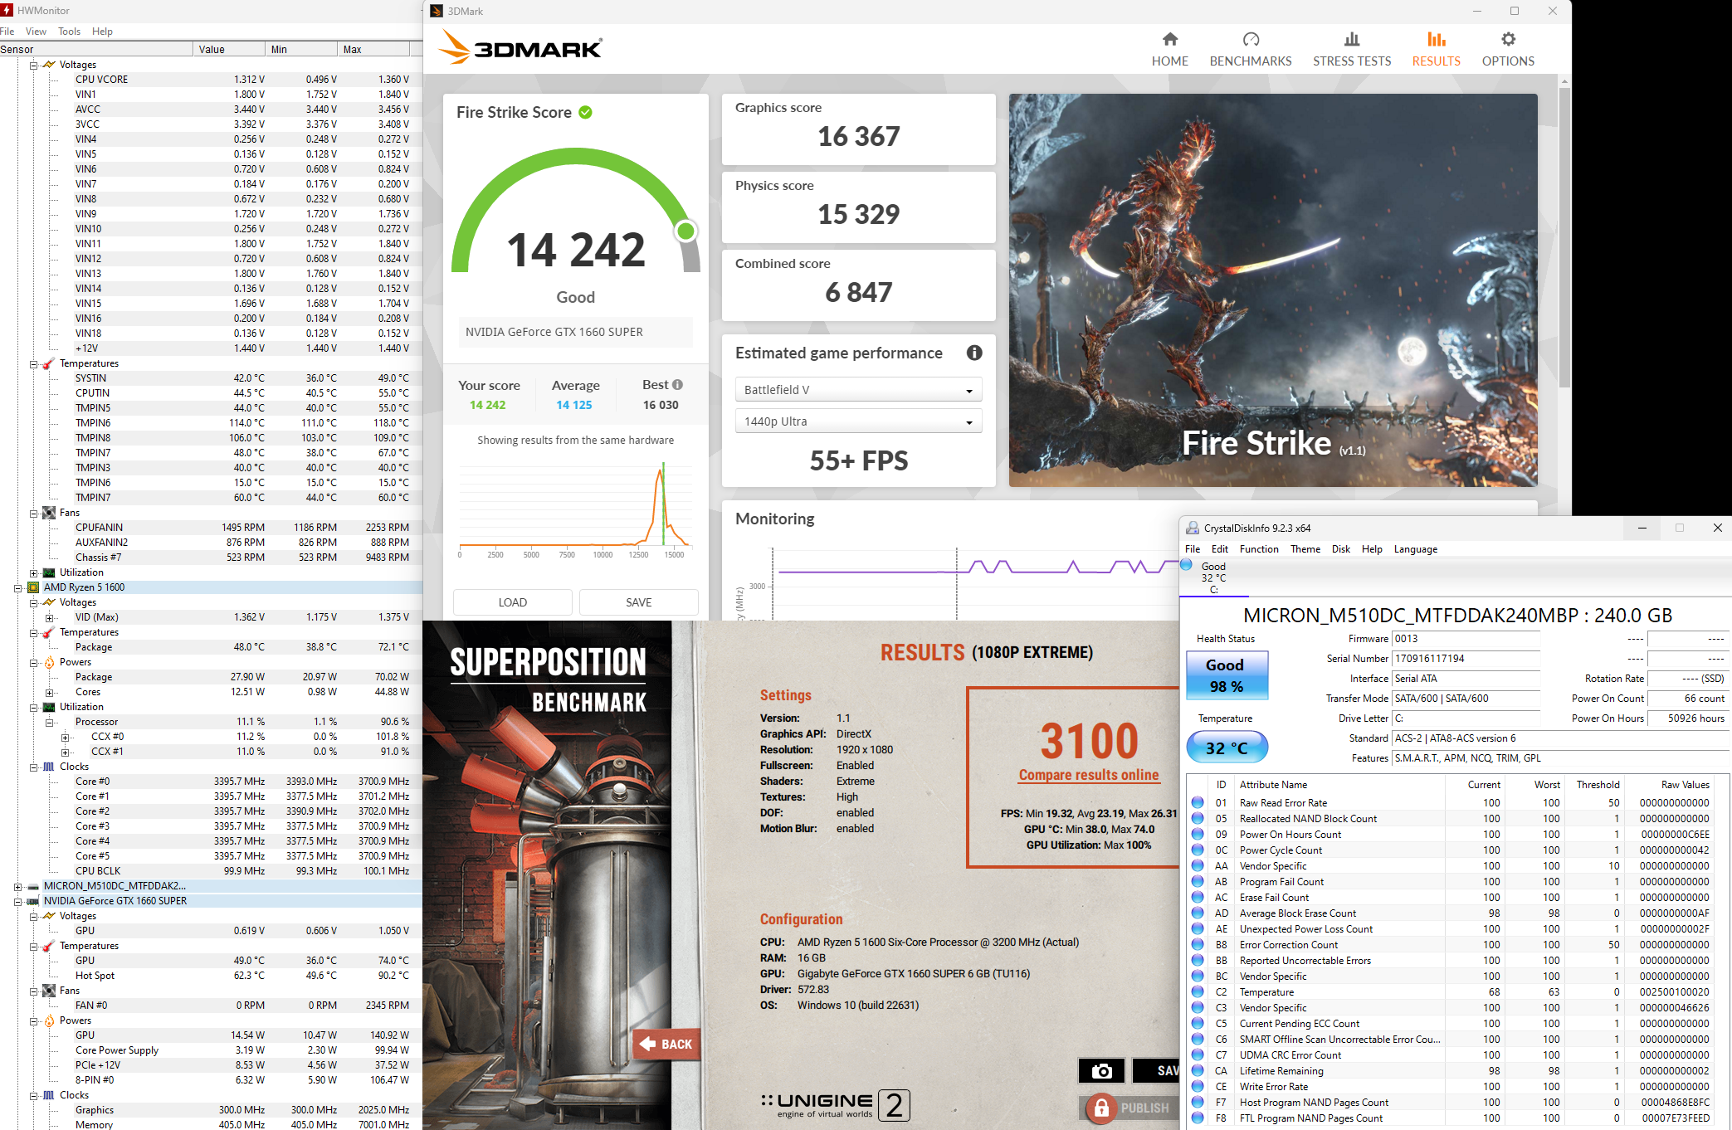Click info icon beside Estimated game performance

coord(974,353)
